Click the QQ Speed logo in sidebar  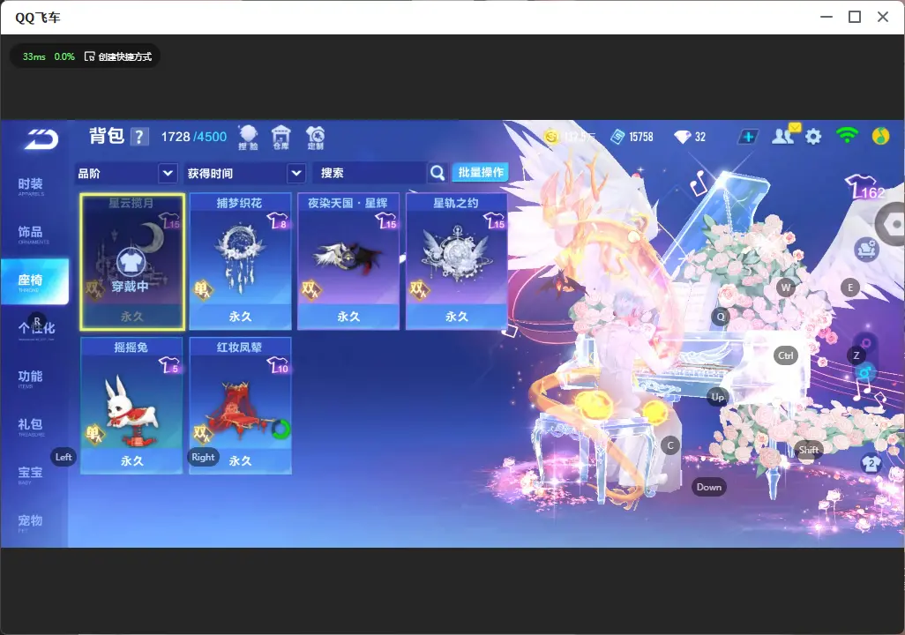click(41, 139)
